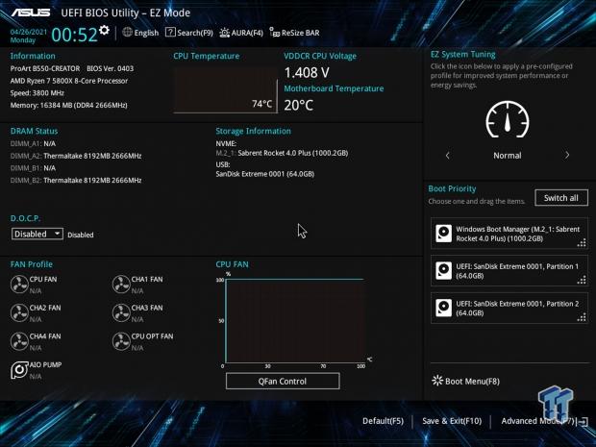The height and width of the screenshot is (447, 596).
Task: Click the CPU FAN icon
Action: [19, 285]
